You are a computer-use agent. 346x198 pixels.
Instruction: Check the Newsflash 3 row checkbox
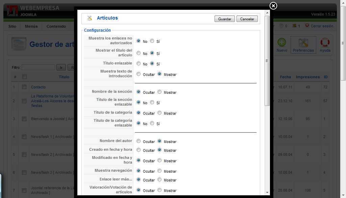(x=24, y=172)
